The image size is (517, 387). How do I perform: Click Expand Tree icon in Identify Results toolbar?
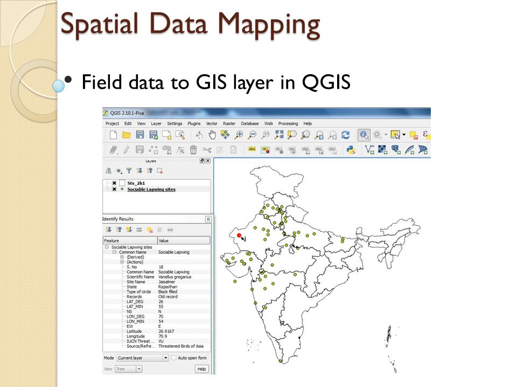pyautogui.click(x=108, y=230)
